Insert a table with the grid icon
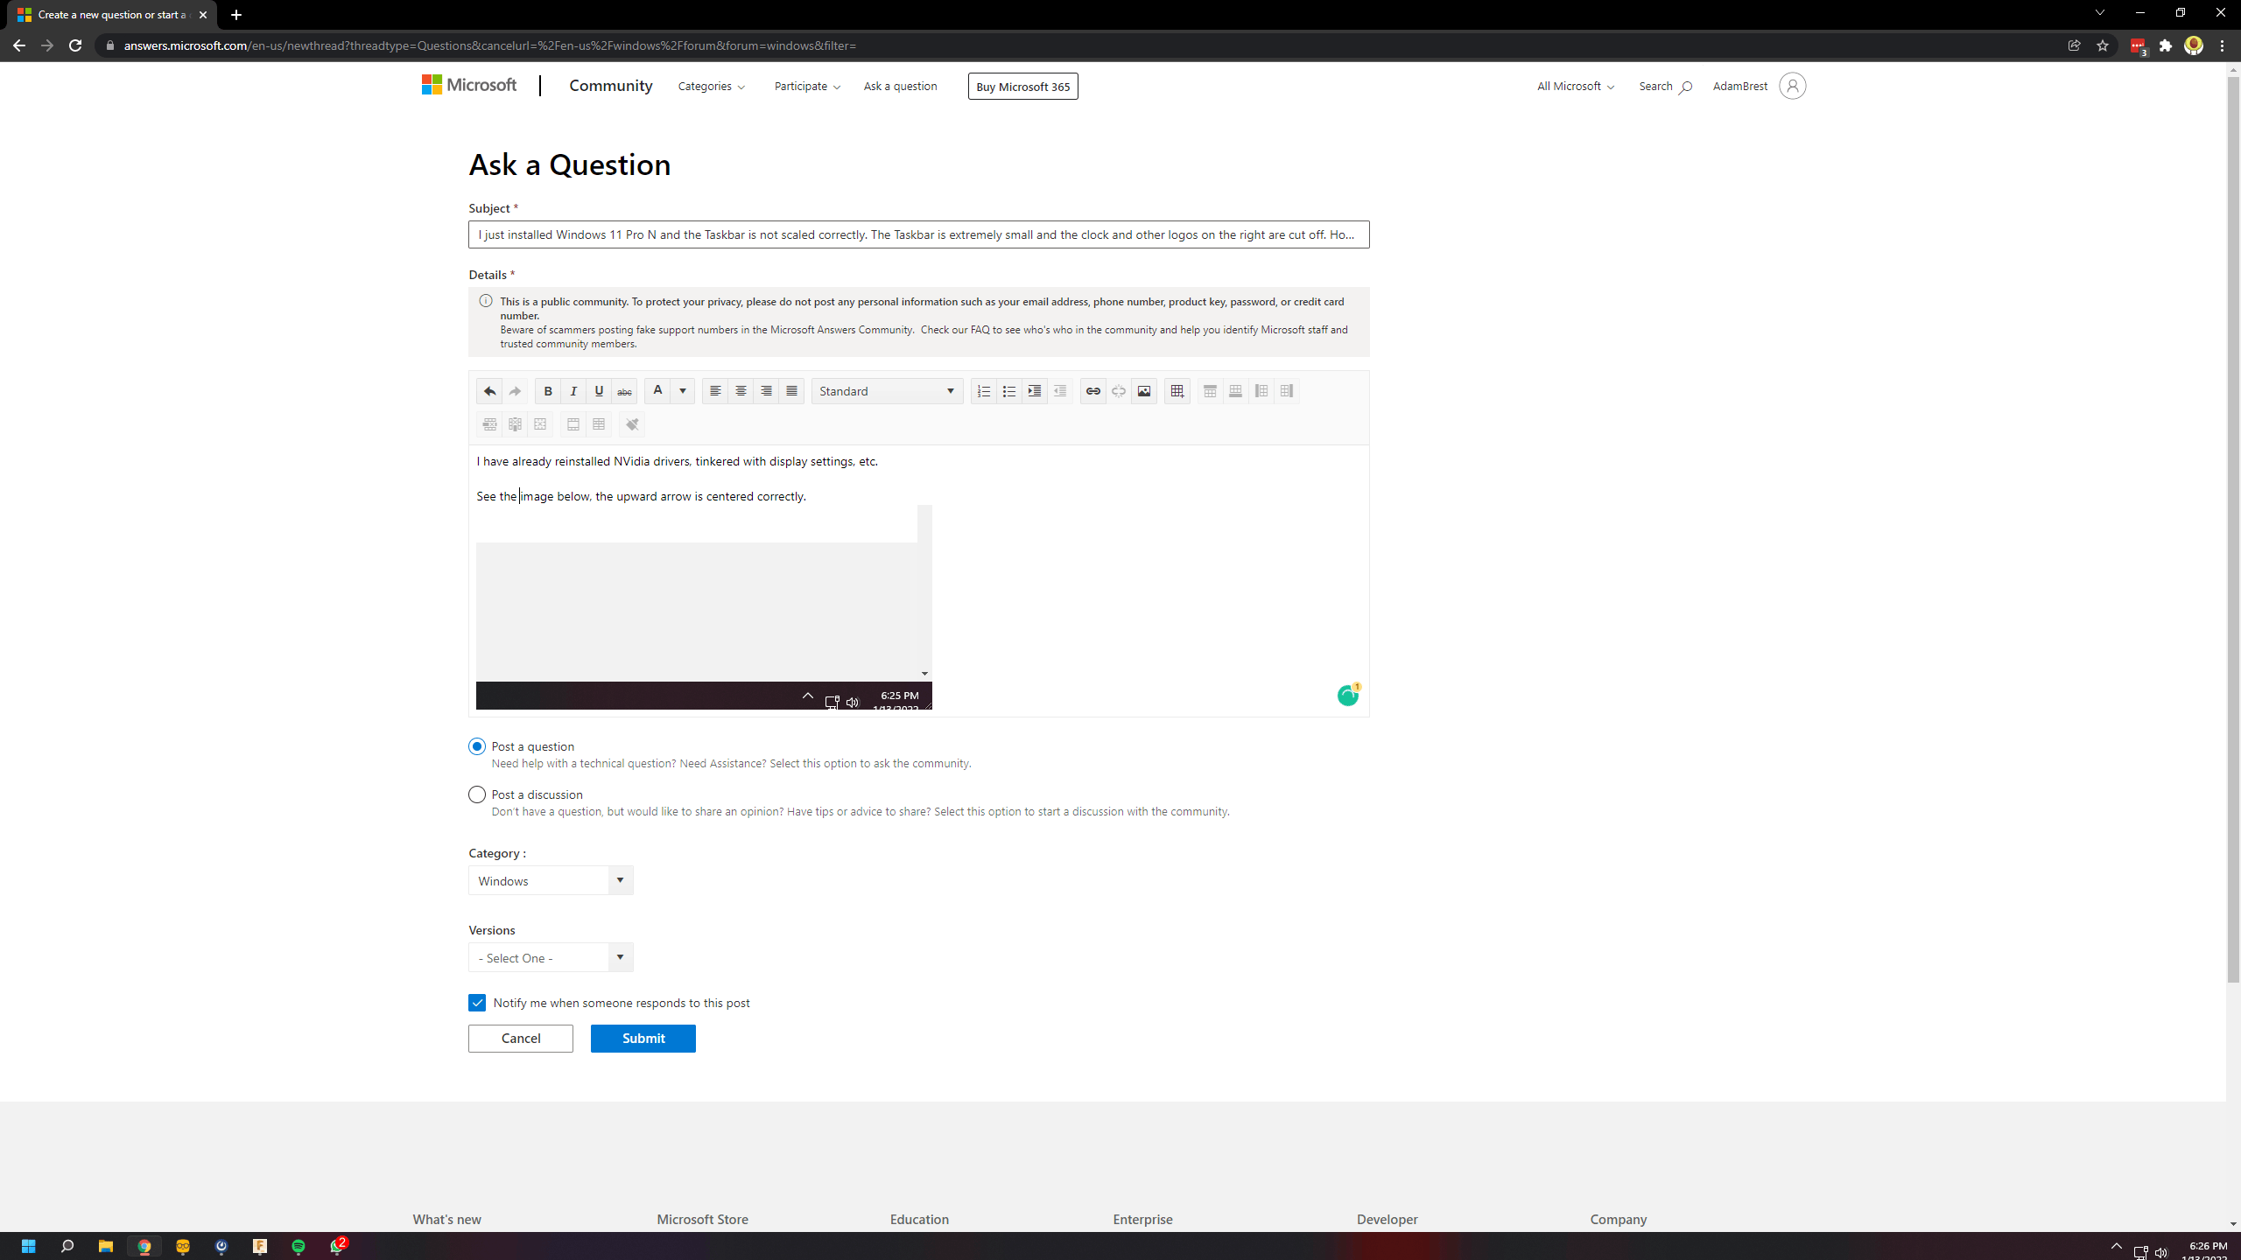 click(1177, 391)
